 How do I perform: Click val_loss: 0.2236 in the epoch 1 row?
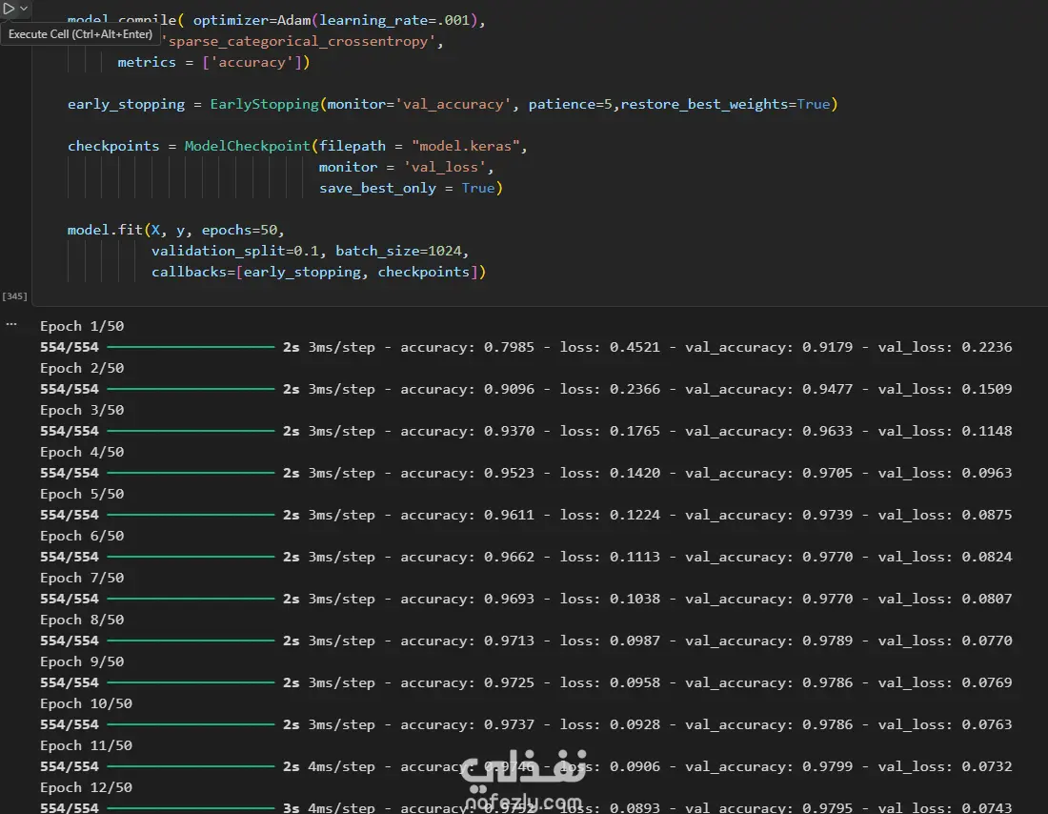tap(944, 347)
